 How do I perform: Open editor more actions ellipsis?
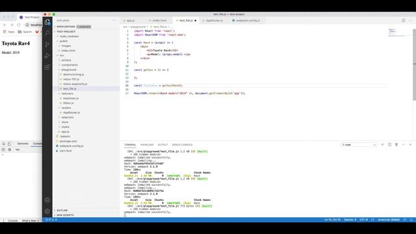point(411,20)
